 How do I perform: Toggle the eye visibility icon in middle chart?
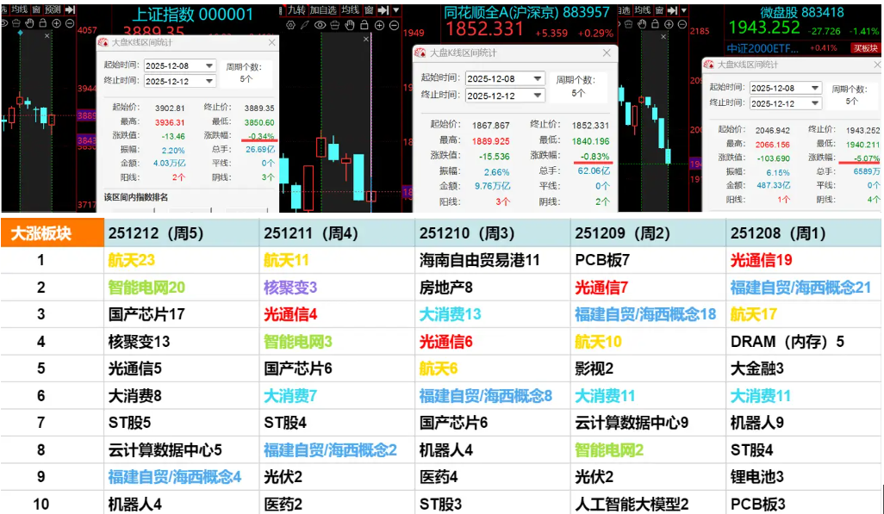coord(320,25)
